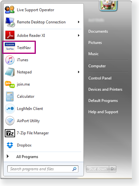Open Devices and Printers
Screen dimensions: 139x186
point(105,89)
